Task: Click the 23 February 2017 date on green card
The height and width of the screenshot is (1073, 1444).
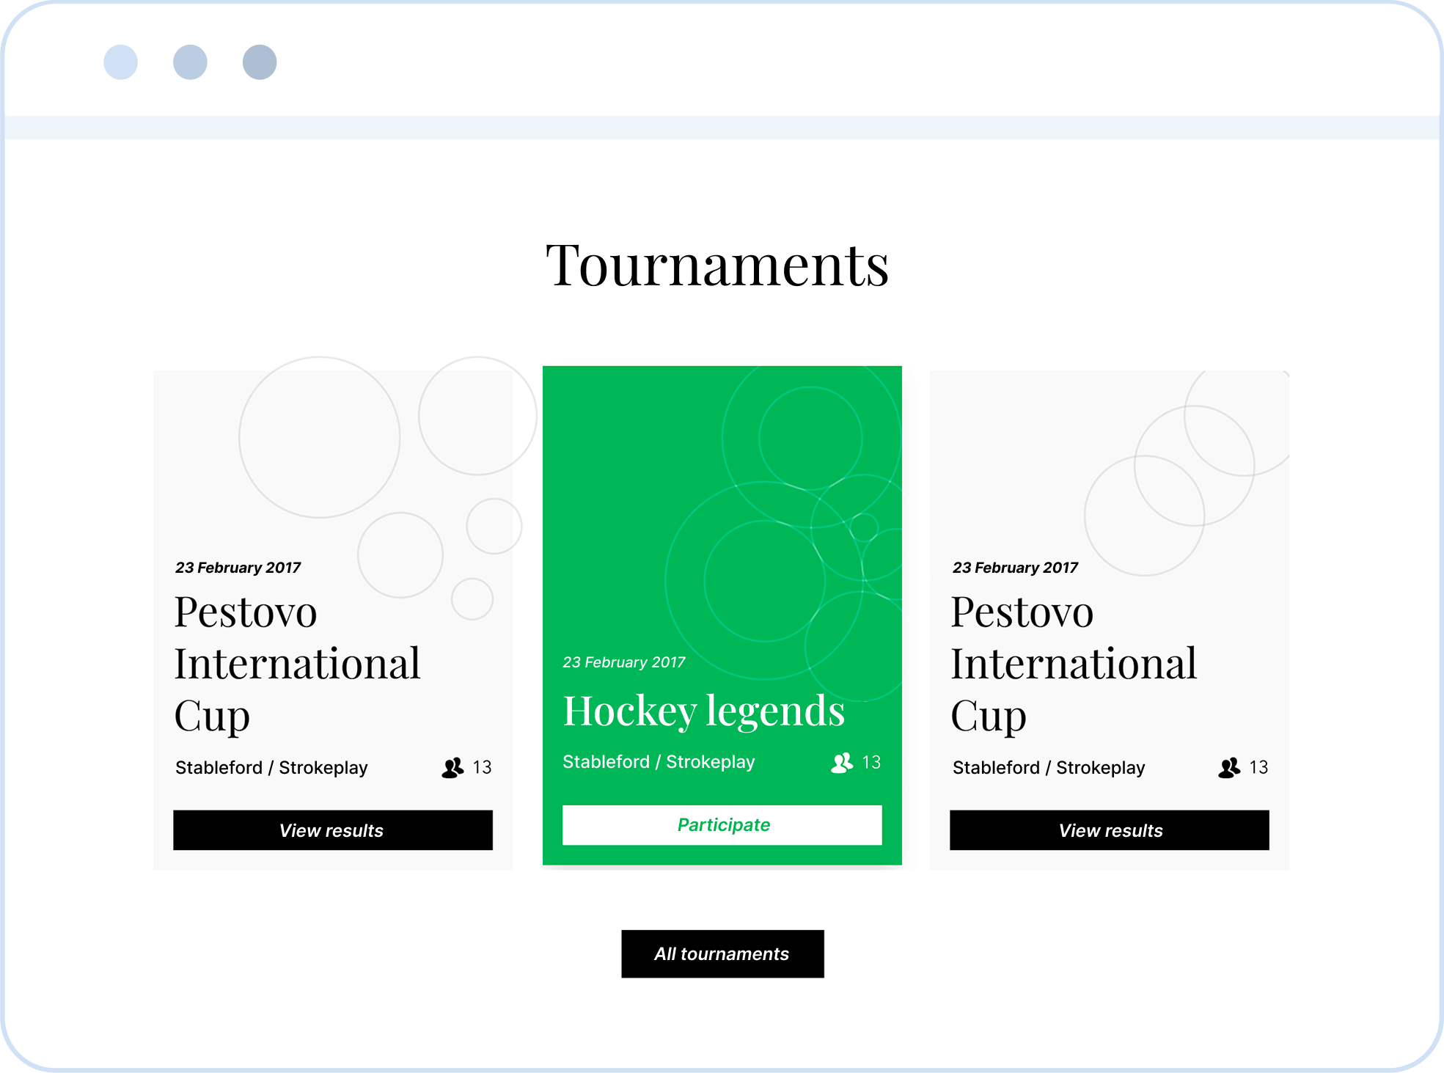Action: pyautogui.click(x=623, y=662)
